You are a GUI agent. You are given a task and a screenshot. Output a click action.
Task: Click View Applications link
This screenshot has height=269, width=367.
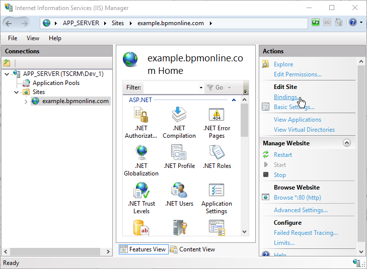pos(298,120)
